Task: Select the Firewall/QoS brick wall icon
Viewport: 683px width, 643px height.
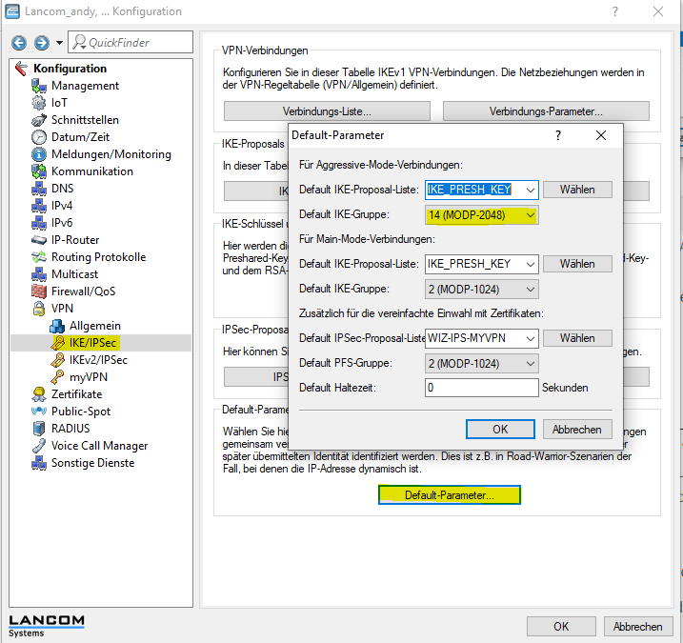Action: pyautogui.click(x=39, y=291)
